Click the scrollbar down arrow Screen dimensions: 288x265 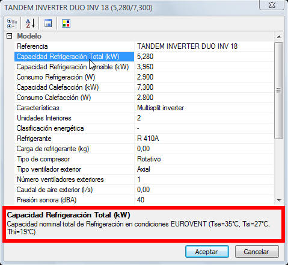[279, 200]
